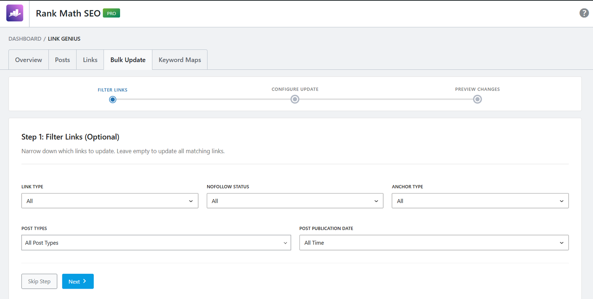Switch to the Links tab
This screenshot has width=593, height=299.
click(90, 60)
